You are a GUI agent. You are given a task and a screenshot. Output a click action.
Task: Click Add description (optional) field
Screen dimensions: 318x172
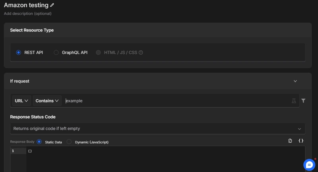tap(27, 14)
